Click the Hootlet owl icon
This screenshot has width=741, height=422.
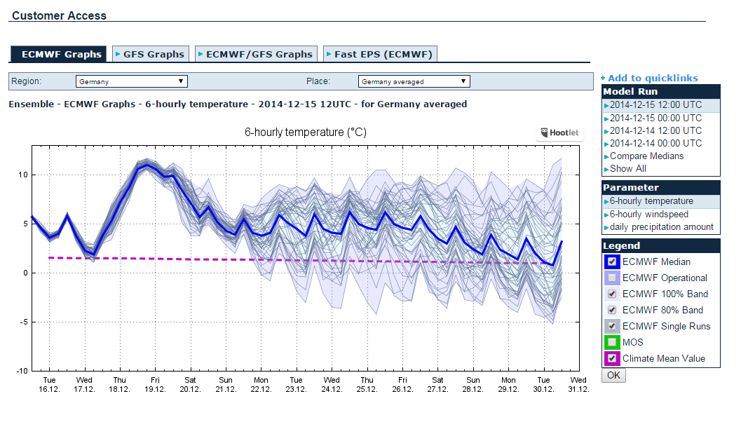coord(545,132)
